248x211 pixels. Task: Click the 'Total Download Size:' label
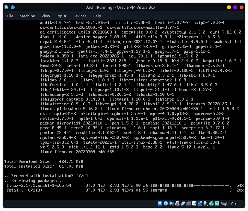[x=28, y=161]
